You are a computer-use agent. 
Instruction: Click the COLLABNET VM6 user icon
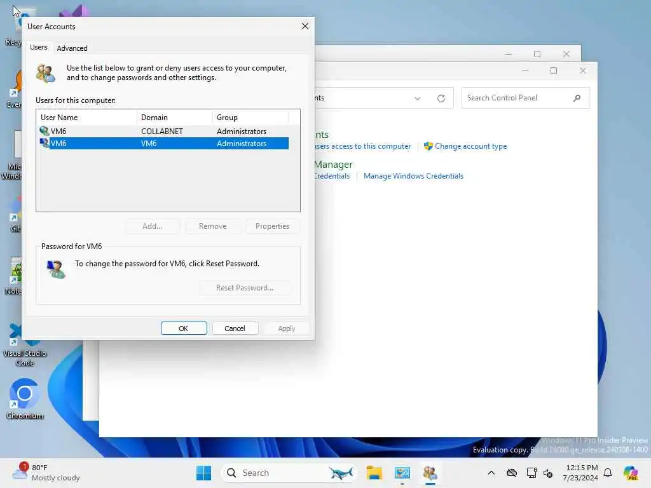coord(45,131)
